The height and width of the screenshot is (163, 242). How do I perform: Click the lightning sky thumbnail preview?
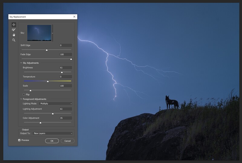pyautogui.click(x=39, y=33)
